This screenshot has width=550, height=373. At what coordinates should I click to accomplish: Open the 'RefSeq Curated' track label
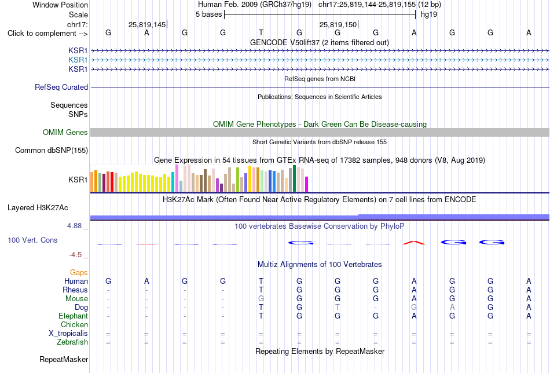tap(61, 87)
